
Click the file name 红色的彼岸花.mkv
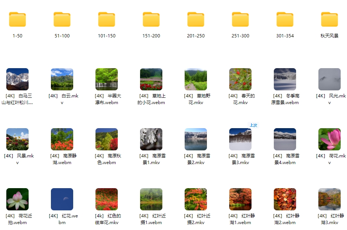108,219
